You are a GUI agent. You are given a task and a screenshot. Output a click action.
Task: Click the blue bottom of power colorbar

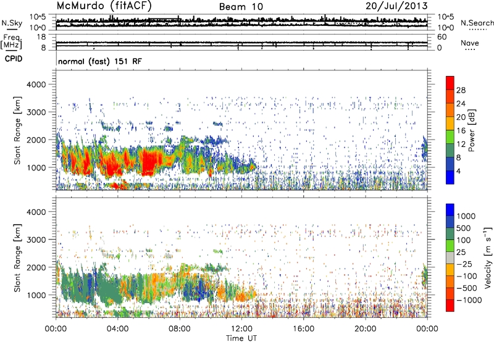tap(450, 177)
